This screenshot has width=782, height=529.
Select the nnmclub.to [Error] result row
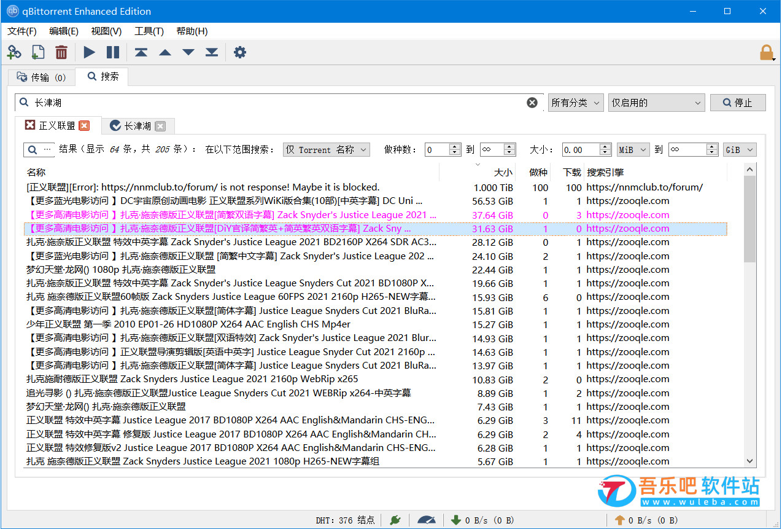coord(375,187)
